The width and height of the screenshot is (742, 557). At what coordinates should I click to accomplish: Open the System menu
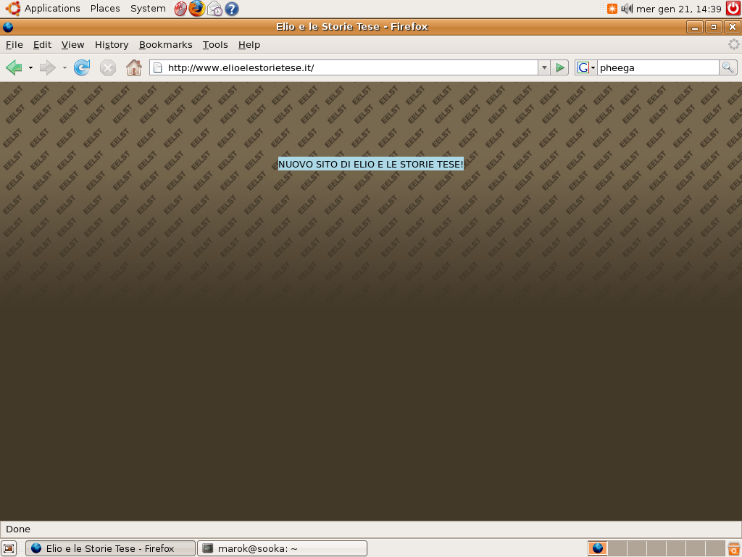click(148, 9)
